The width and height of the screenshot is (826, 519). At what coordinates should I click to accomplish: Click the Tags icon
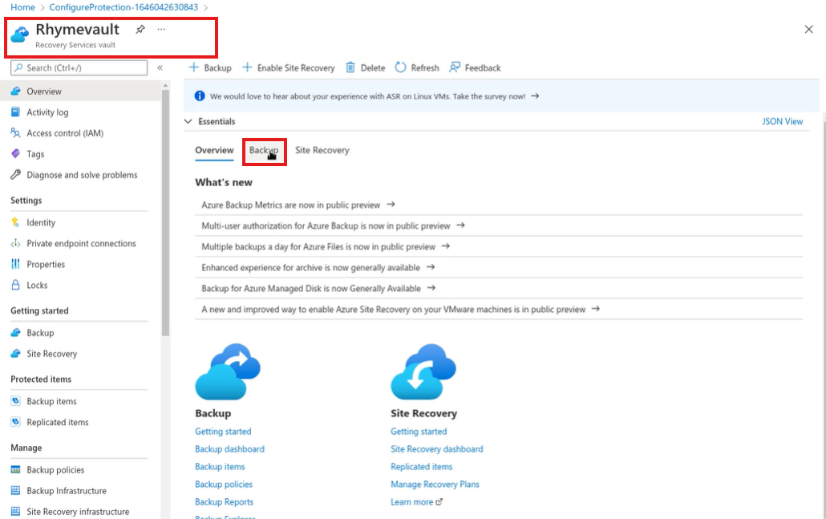[16, 154]
